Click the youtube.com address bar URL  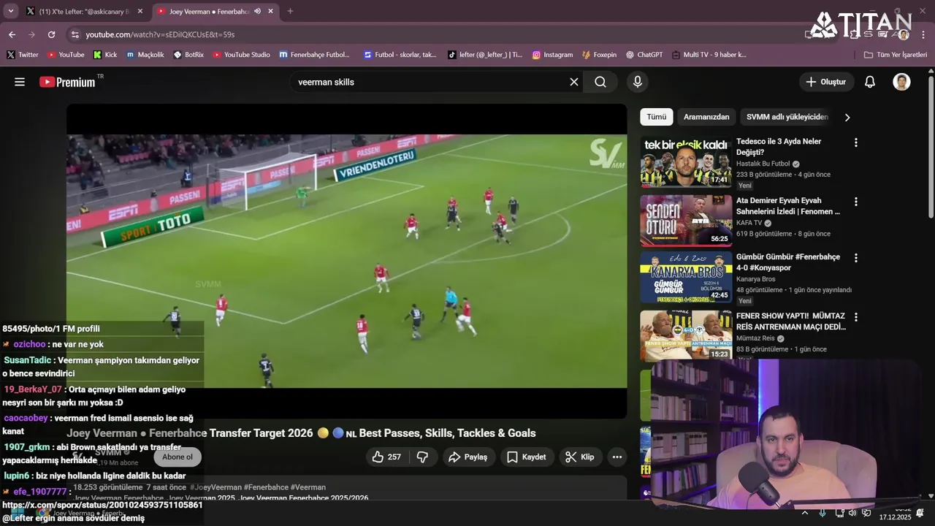coord(160,34)
